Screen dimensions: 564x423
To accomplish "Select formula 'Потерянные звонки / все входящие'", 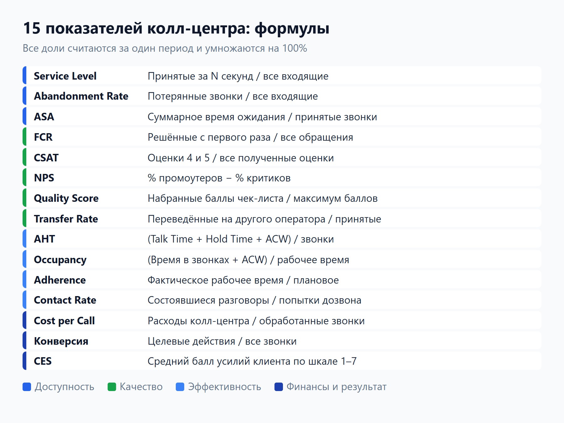I will pos(233,96).
